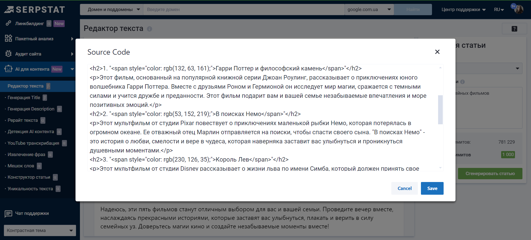Screen dimensions: 531x240
Task: Click the info icon in the article panel
Action: 462,82
